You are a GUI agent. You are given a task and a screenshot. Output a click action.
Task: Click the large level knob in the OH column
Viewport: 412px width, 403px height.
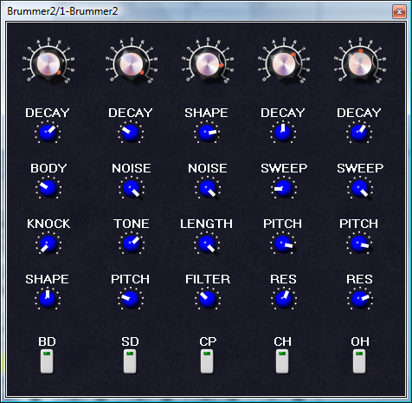point(360,64)
